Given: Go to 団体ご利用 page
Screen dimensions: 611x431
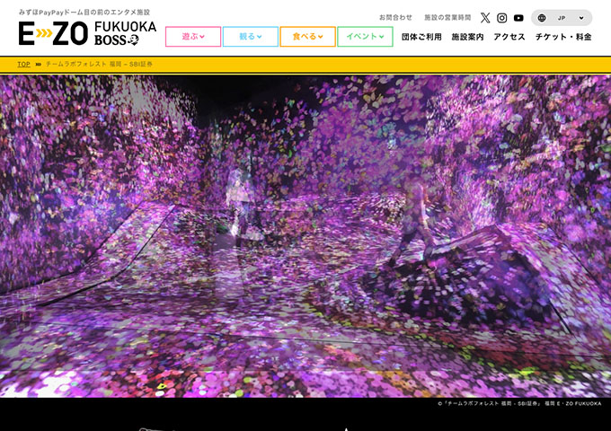Looking at the screenshot, I should [x=421, y=37].
